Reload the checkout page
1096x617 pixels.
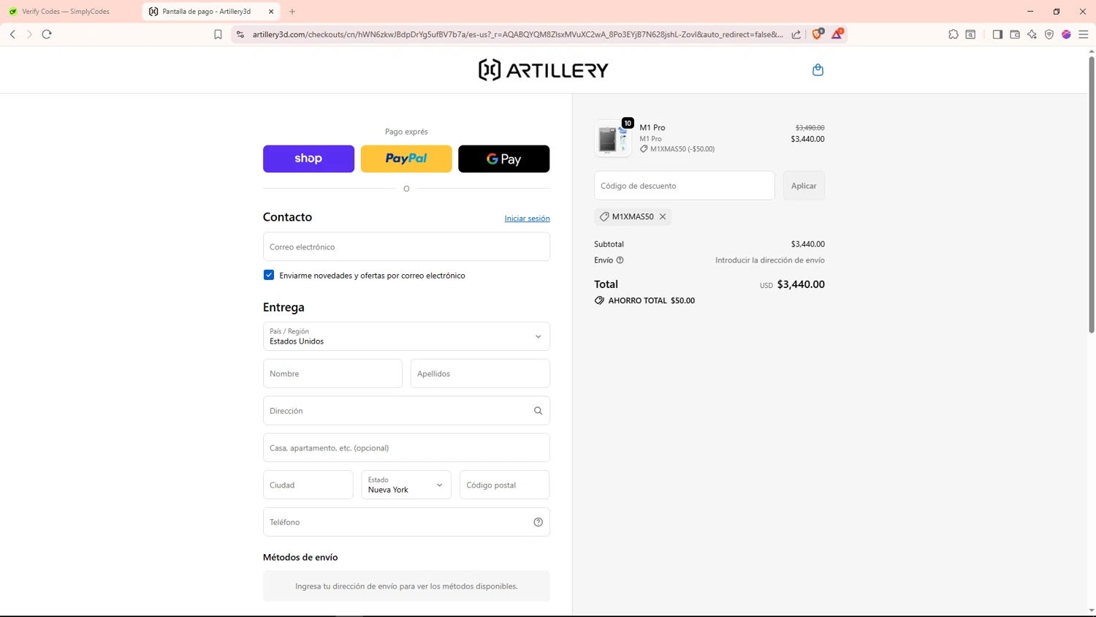coord(47,34)
